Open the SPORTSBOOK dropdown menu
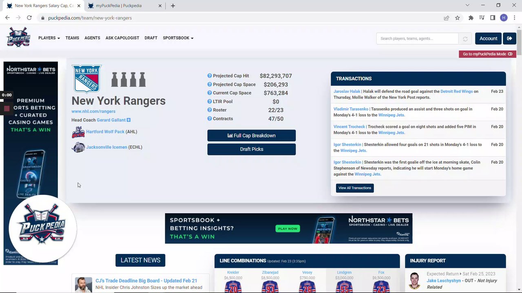The height and width of the screenshot is (293, 522). pyautogui.click(x=178, y=38)
